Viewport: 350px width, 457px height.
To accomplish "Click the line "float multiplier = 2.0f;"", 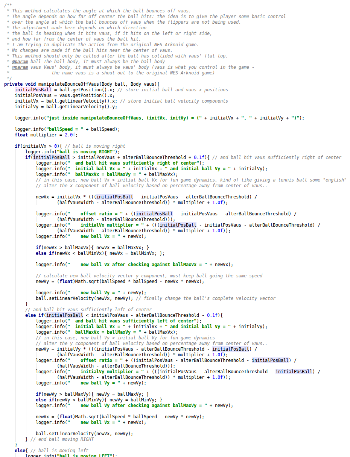I will [x=46, y=135].
